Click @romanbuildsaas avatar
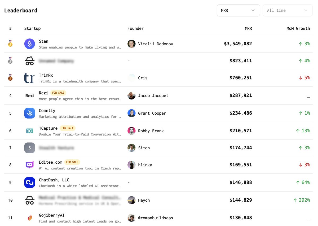Viewport: 318px width, 226px height. 131,218
